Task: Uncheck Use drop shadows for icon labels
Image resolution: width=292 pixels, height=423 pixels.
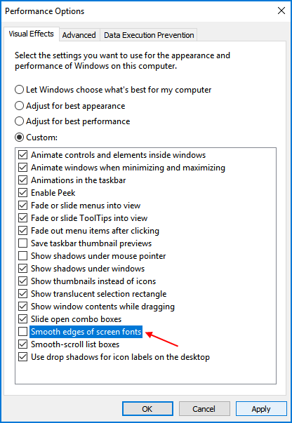Action: (x=23, y=357)
